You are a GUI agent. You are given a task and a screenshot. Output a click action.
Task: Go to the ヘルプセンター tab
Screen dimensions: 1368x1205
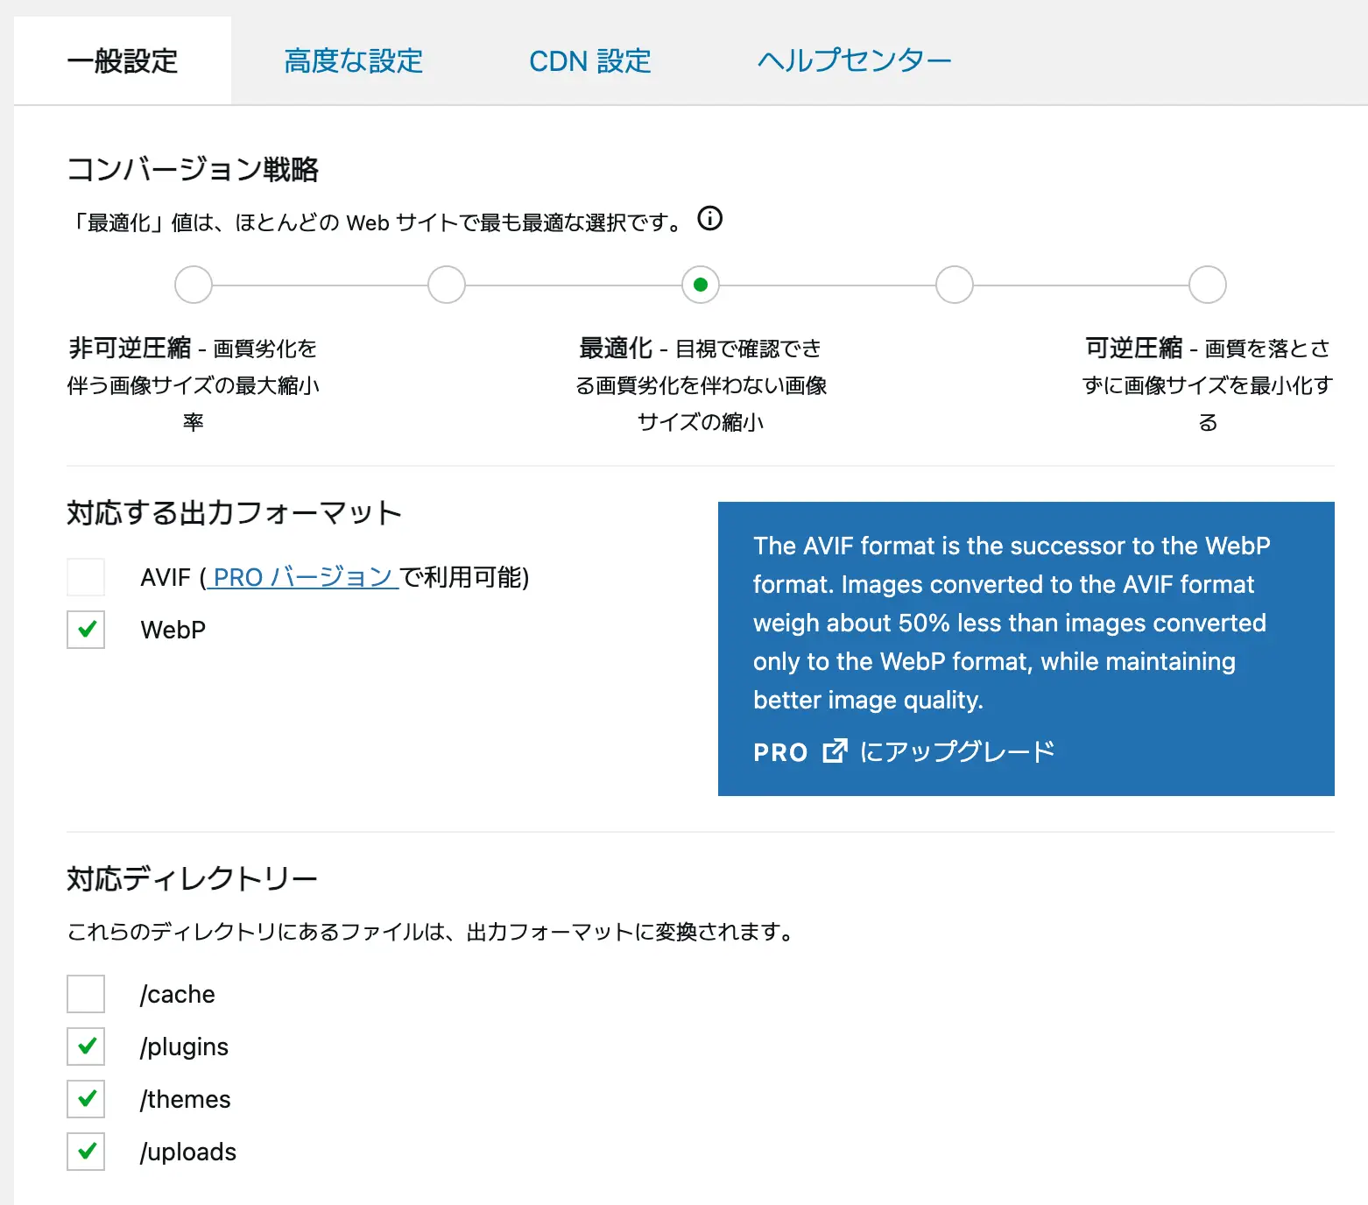tap(854, 61)
